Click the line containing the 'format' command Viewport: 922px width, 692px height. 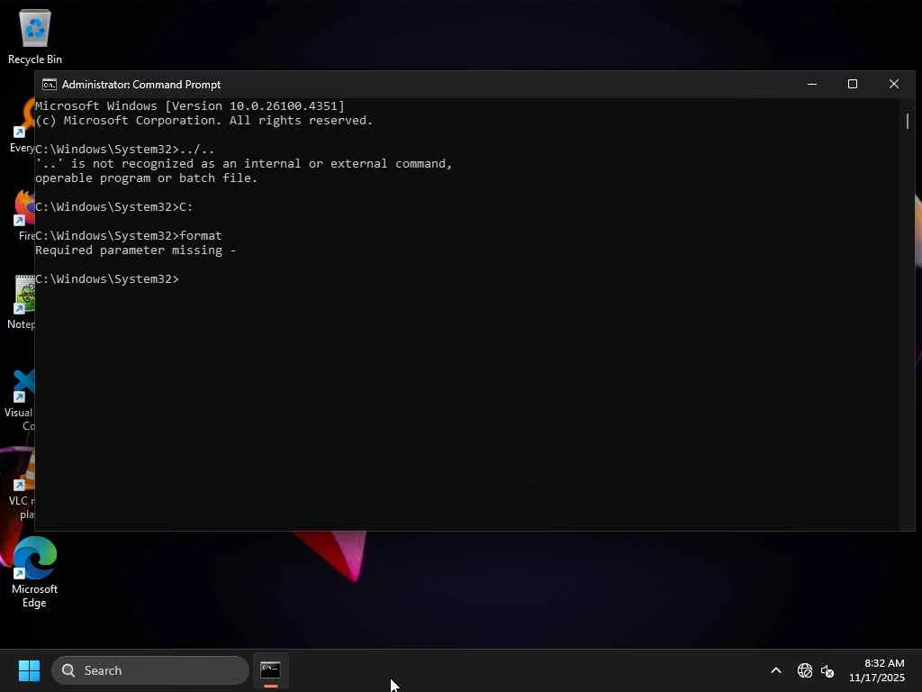(x=128, y=235)
